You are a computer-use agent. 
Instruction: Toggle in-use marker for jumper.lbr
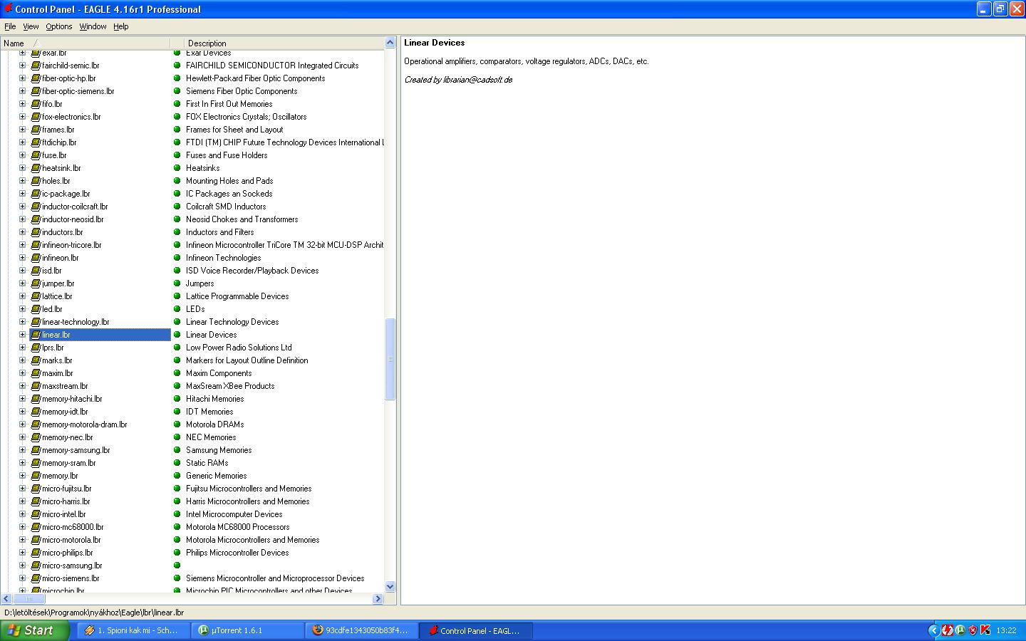tap(177, 283)
